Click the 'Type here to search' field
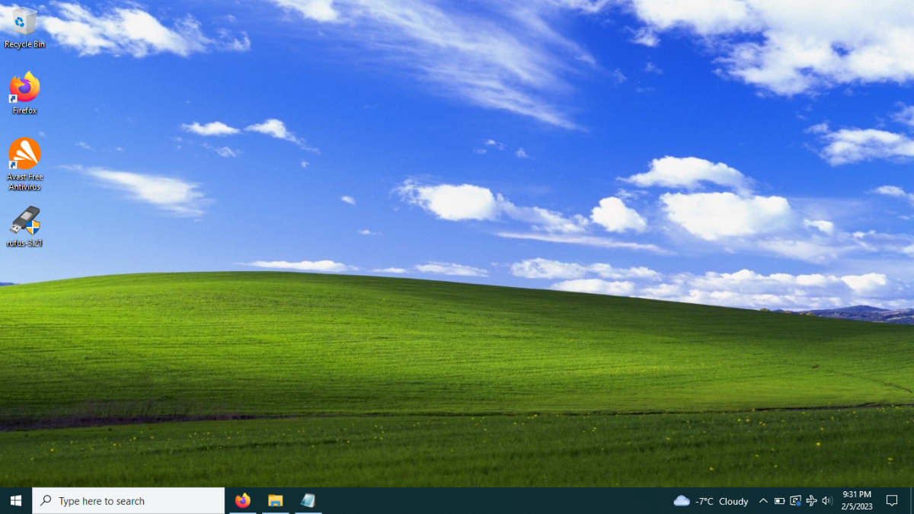914x514 pixels. coord(129,500)
